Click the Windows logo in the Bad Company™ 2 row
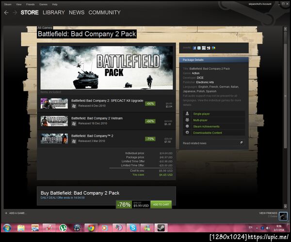This screenshot has height=242, width=291. coord(74,141)
